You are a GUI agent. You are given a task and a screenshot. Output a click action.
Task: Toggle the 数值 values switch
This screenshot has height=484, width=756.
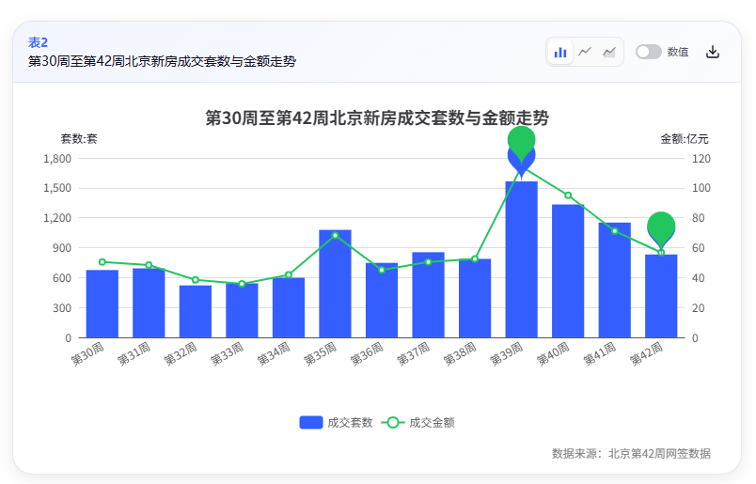point(648,52)
